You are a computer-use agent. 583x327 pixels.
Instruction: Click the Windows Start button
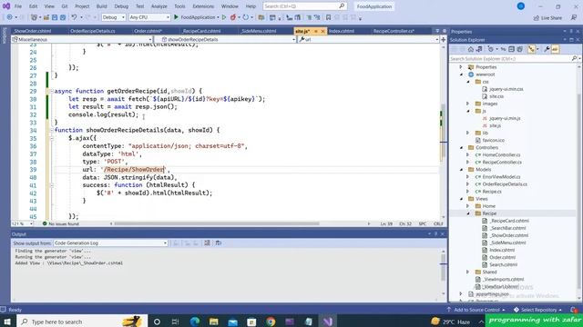click(7, 322)
